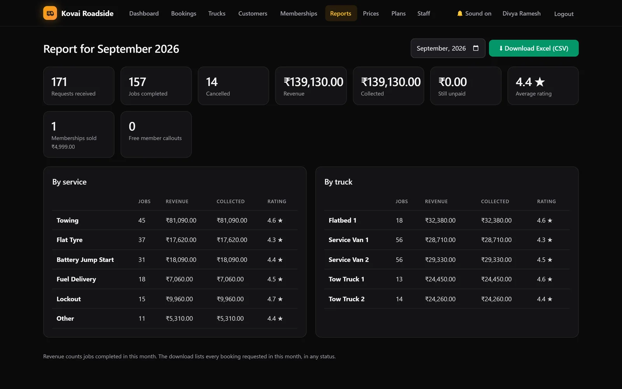Viewport: 622px width, 389px height.
Task: Select the Towing row in By service
Action: (175, 220)
